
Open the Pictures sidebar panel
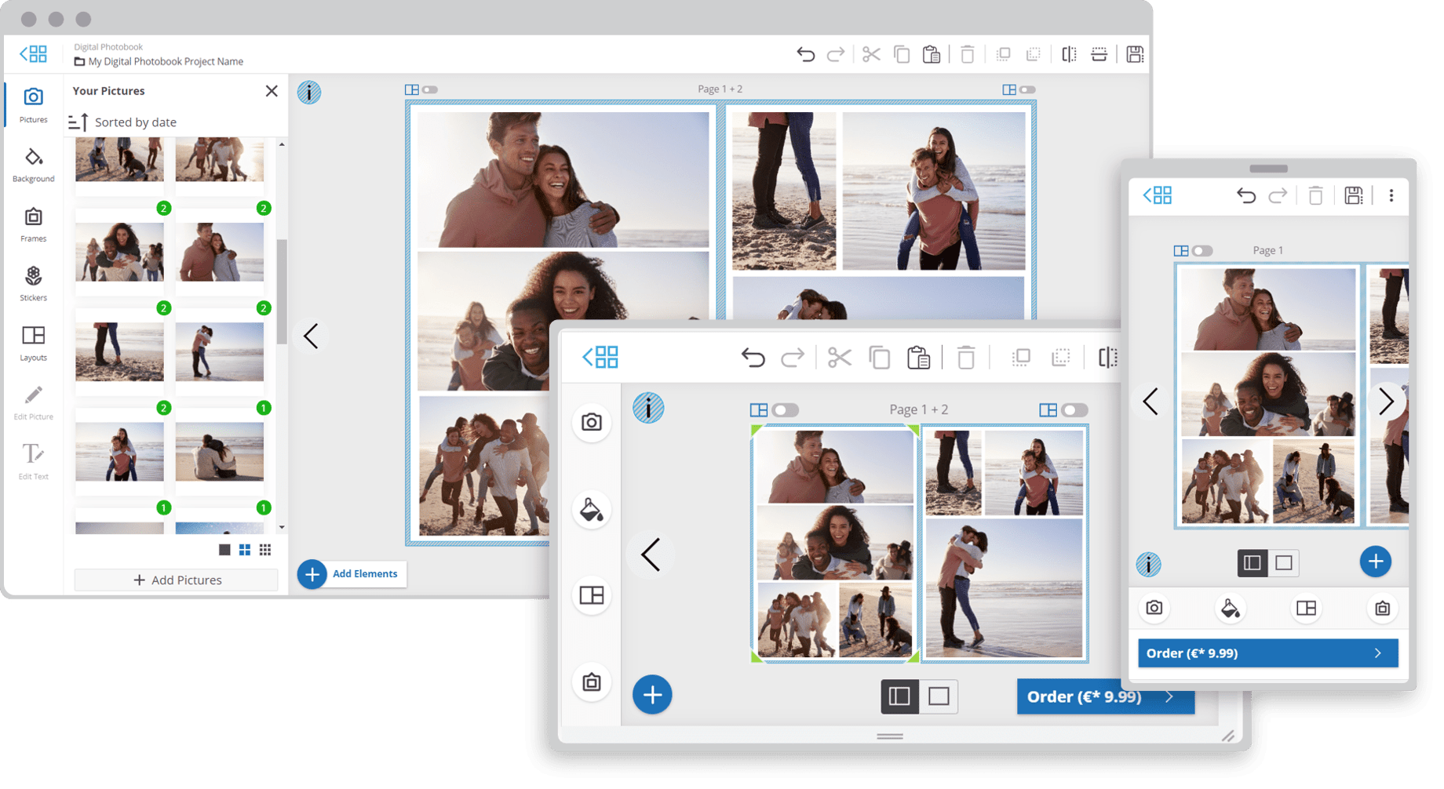point(33,104)
